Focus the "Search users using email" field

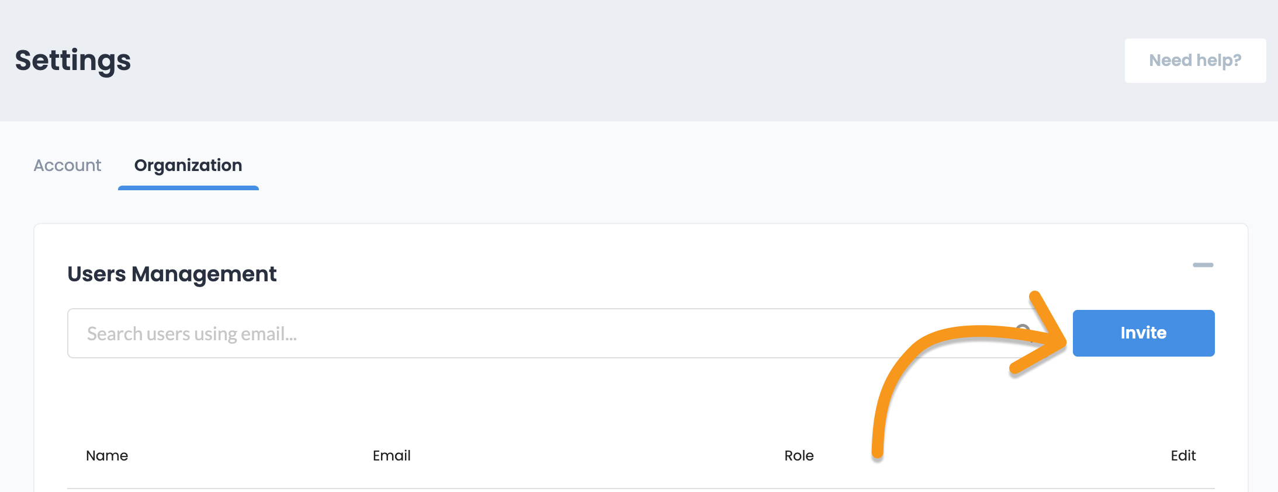coord(467,333)
